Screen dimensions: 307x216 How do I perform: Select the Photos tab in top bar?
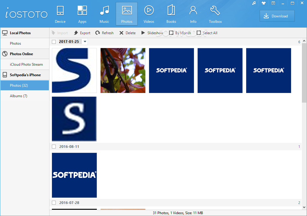[x=127, y=14]
